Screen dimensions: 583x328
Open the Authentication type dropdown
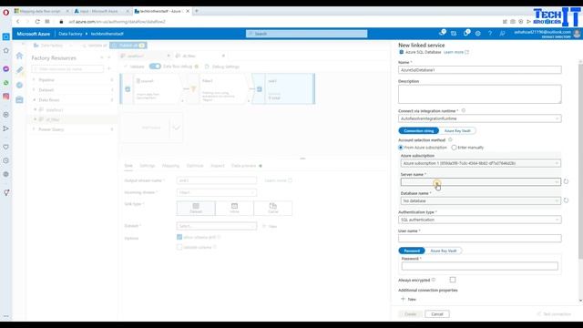point(480,220)
